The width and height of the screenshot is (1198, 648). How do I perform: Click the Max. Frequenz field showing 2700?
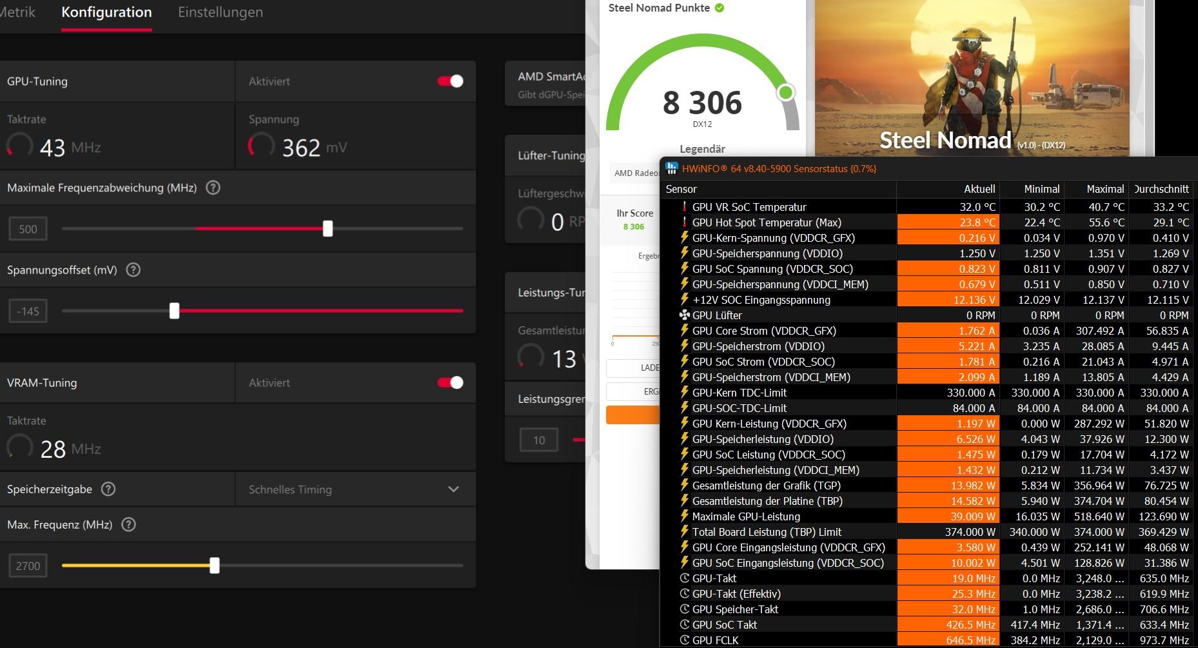point(28,566)
